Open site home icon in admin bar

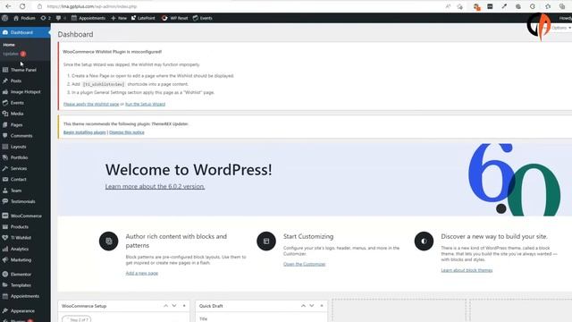(x=16, y=18)
